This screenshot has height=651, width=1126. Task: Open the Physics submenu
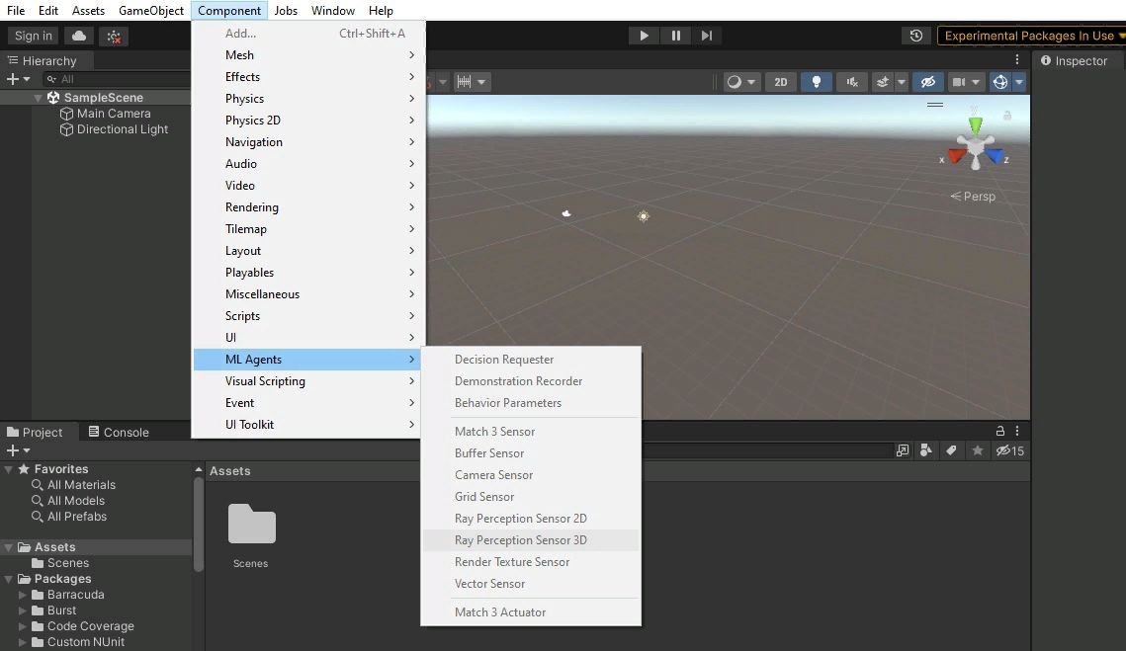click(308, 99)
